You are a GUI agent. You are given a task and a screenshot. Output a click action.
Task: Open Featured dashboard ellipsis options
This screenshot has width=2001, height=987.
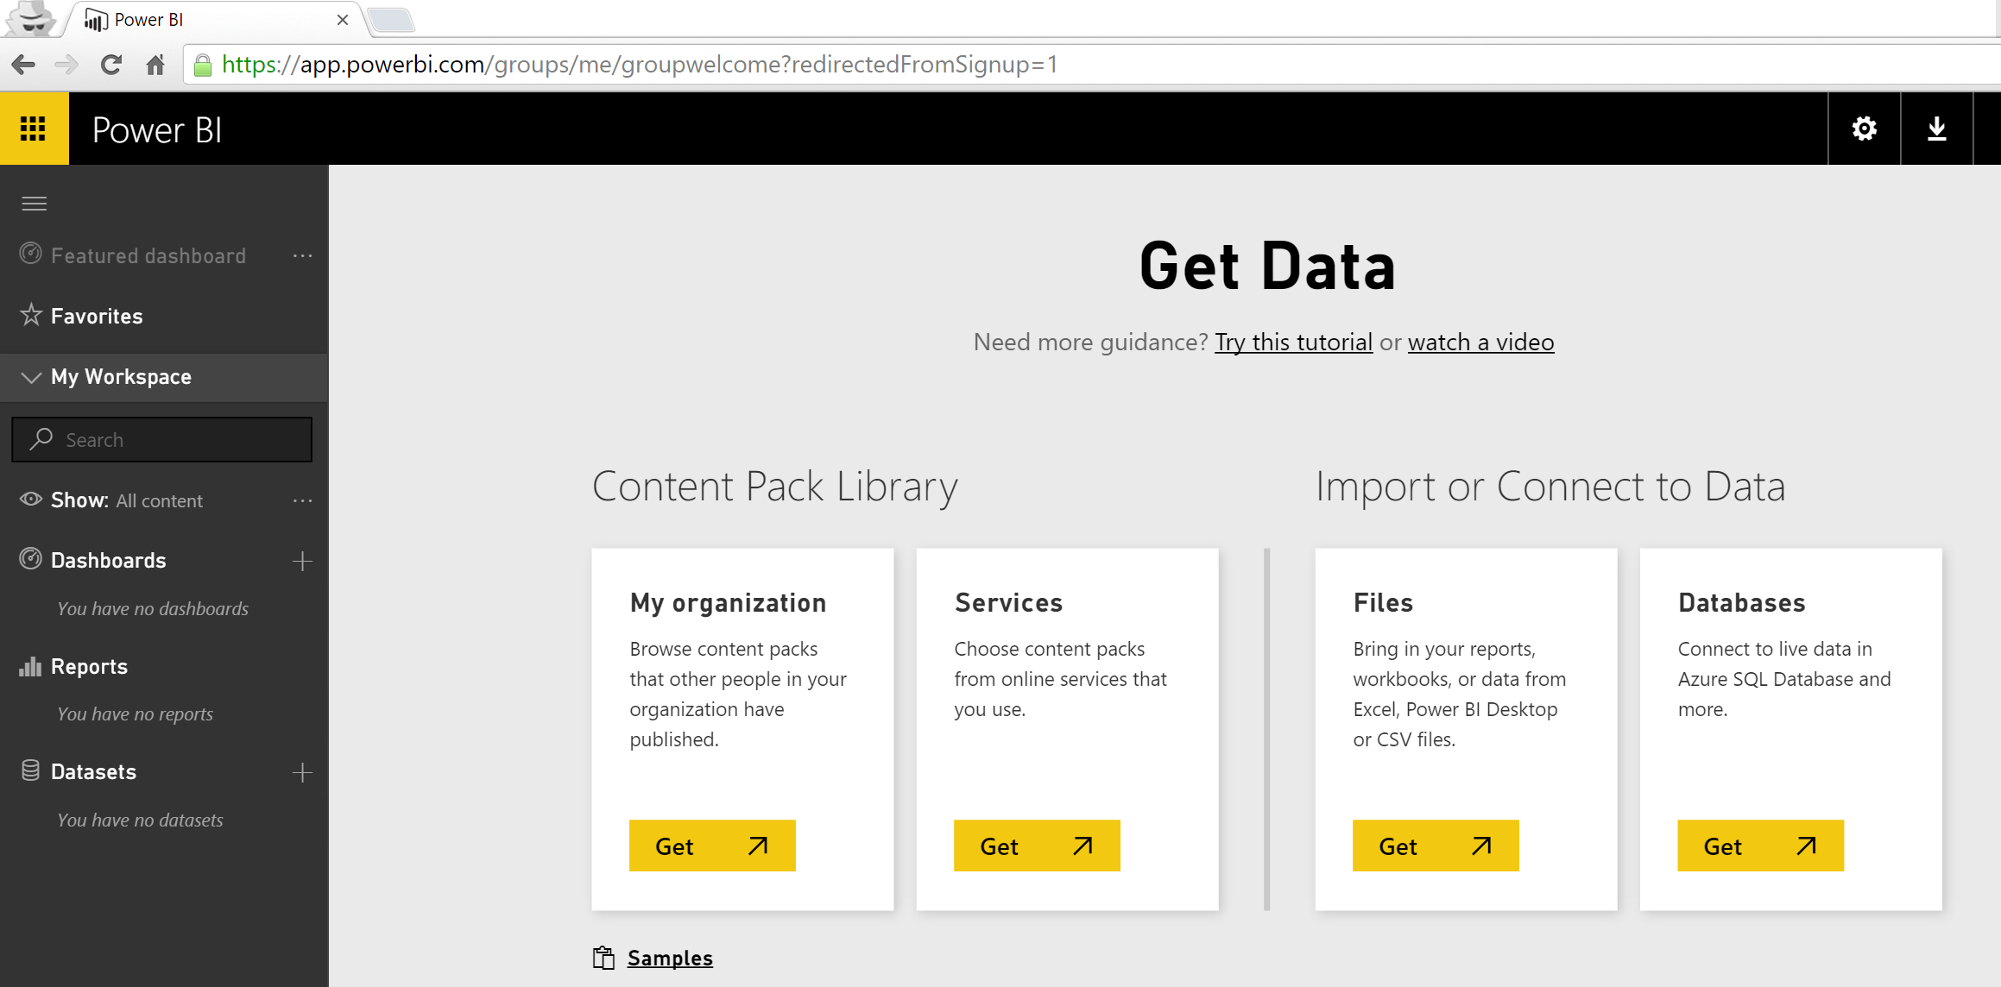(x=302, y=256)
